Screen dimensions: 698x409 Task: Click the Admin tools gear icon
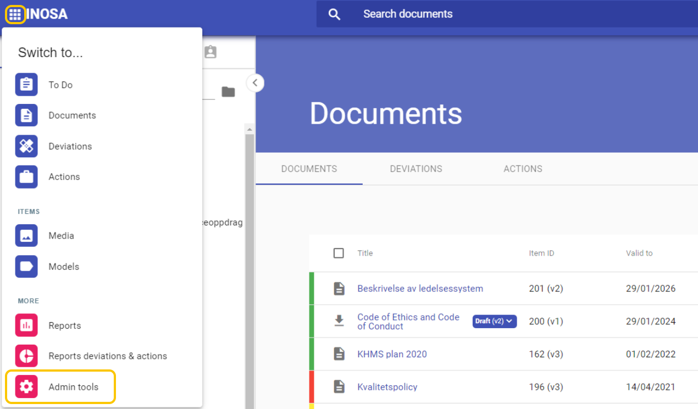(x=26, y=387)
